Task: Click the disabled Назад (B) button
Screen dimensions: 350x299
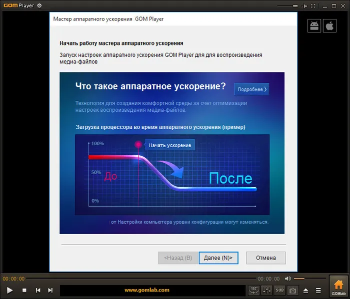Action: pyautogui.click(x=178, y=258)
